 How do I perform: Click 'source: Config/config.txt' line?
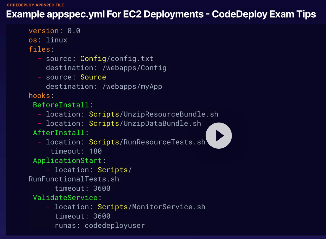(95, 59)
